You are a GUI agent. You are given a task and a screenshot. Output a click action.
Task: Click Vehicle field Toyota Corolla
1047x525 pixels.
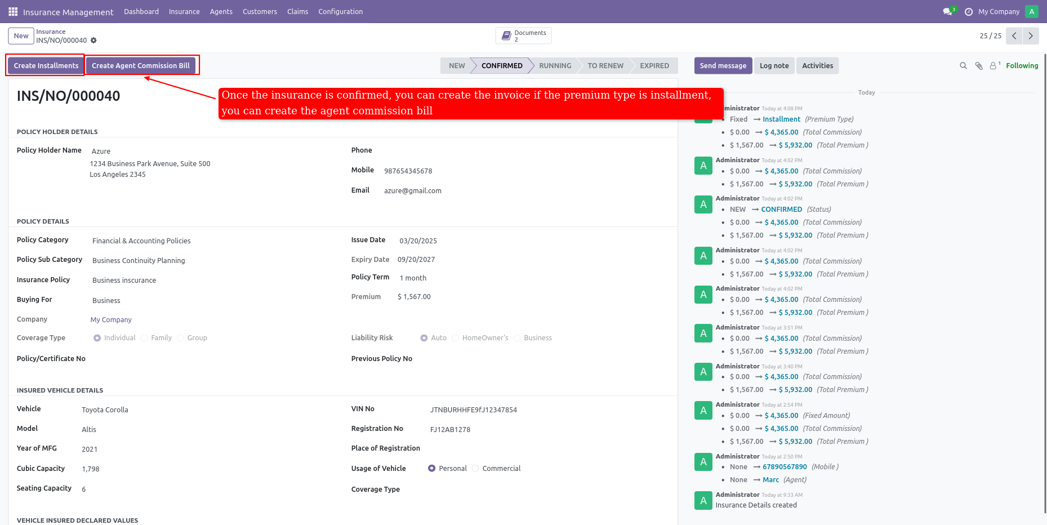tap(105, 410)
